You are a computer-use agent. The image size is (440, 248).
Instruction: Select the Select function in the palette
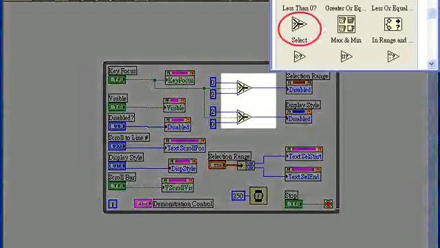(299, 24)
